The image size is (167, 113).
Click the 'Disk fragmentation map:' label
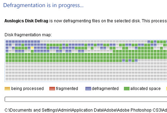coord(28,35)
